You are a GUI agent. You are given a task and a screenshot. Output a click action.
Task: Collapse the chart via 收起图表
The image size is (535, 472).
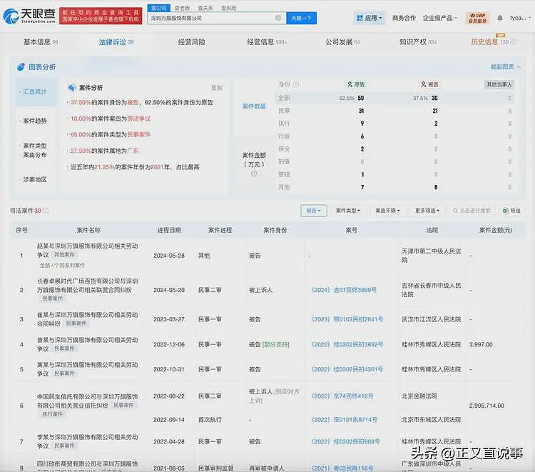pyautogui.click(x=505, y=67)
